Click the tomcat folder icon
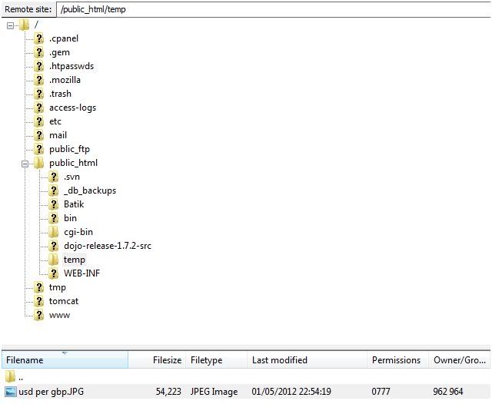Image resolution: width=492 pixels, height=404 pixels. click(39, 301)
